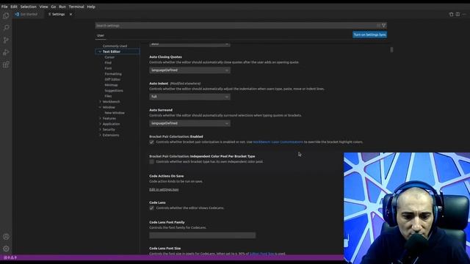Select Diff Editor in settings tree

point(112,79)
